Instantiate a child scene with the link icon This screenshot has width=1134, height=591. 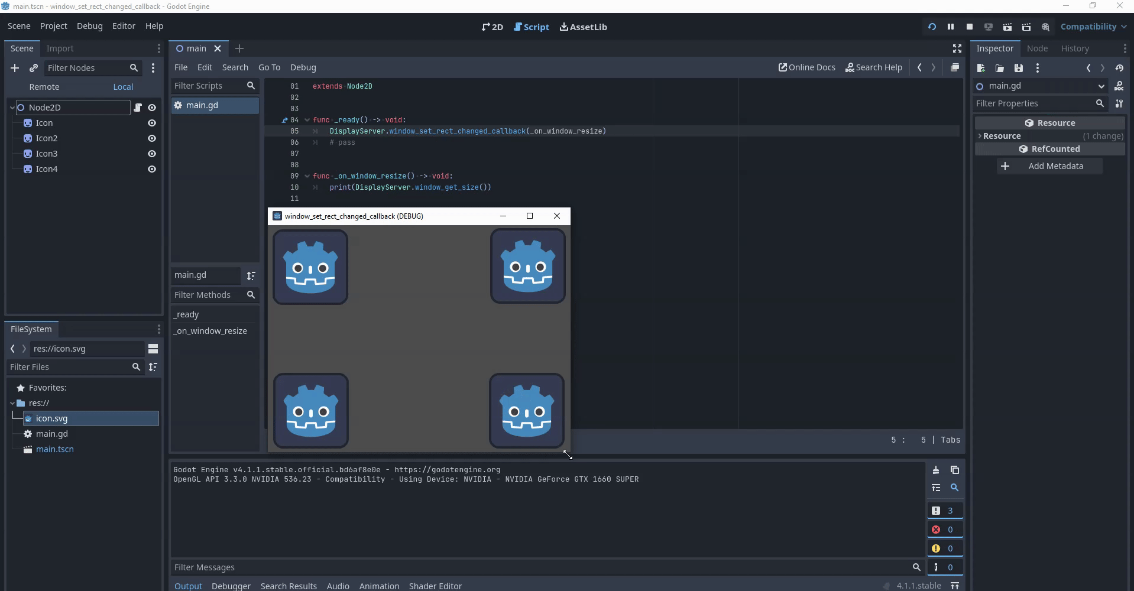tap(34, 68)
